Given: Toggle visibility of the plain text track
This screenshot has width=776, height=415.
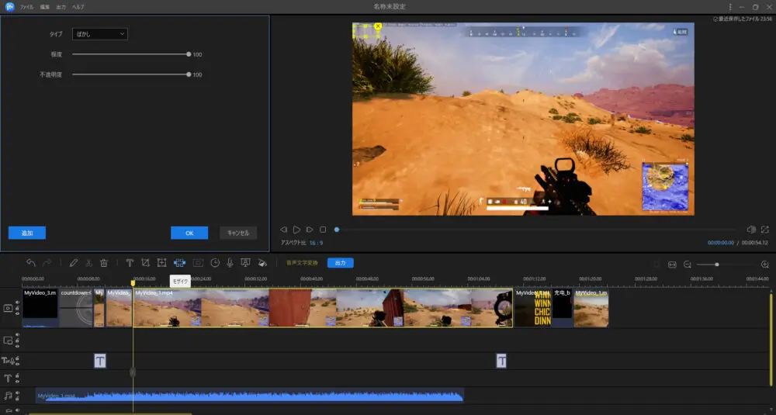Looking at the screenshot, I should tap(17, 381).
